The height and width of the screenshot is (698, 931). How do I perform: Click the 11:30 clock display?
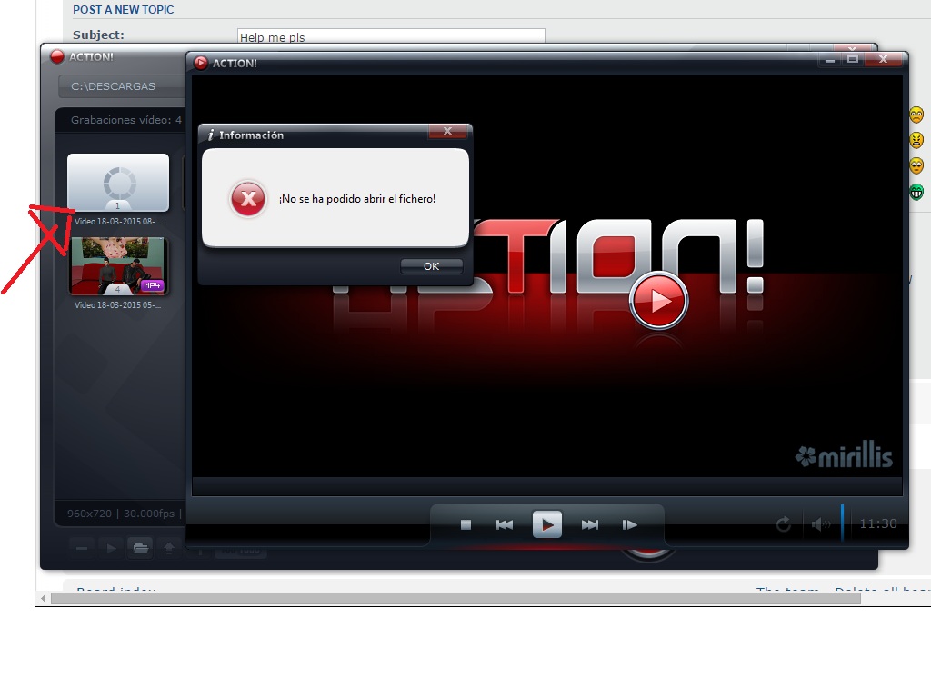coord(878,523)
